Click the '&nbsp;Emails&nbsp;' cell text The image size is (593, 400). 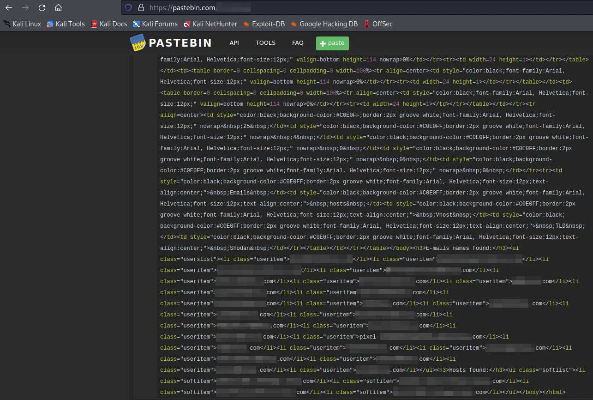pyautogui.click(x=240, y=193)
